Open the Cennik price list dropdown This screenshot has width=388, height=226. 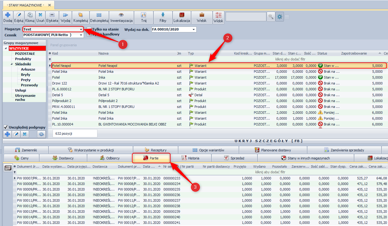pos(81,35)
